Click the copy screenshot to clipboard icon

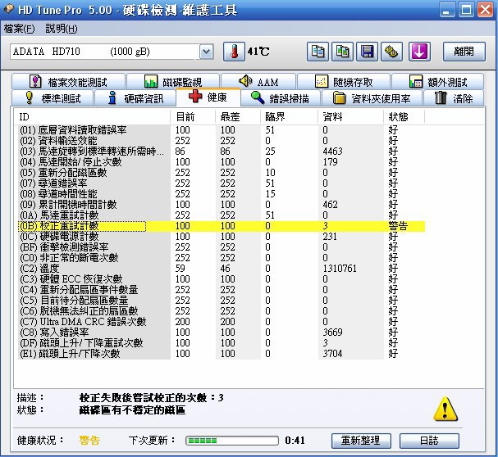(x=342, y=52)
